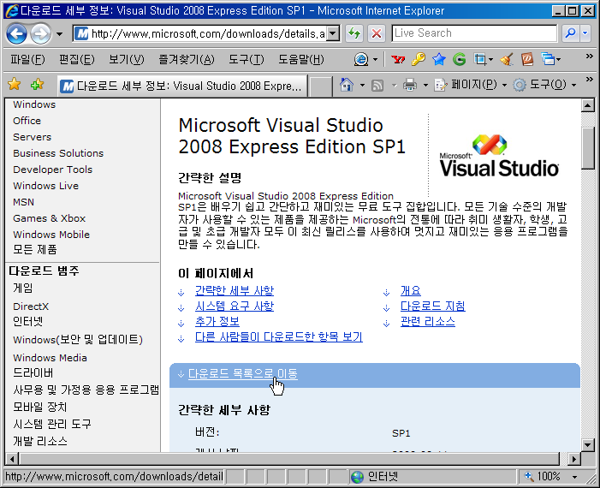
Task: Go back with the Back arrow button
Action: point(16,33)
